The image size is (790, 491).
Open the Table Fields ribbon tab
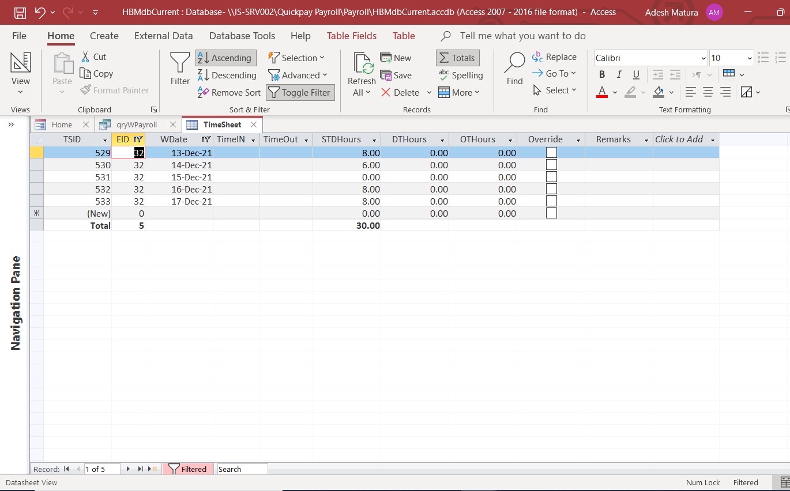[x=352, y=36]
